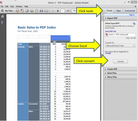Open the View menu
The width and height of the screenshot is (138, 121).
tap(12, 6)
